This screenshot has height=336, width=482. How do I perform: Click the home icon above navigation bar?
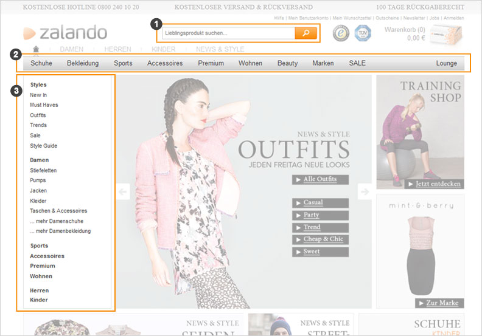(x=36, y=49)
